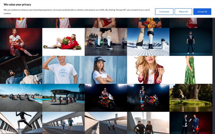Open photo of woman in green dress
Screen dimensions: 215x134
click(x=191, y=70)
